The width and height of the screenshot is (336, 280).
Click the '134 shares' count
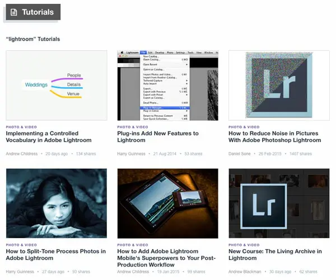point(86,154)
